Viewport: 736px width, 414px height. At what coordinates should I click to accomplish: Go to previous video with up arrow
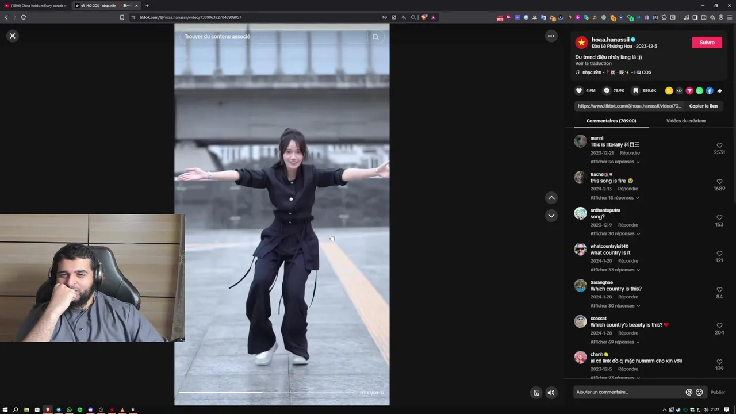[551, 198]
